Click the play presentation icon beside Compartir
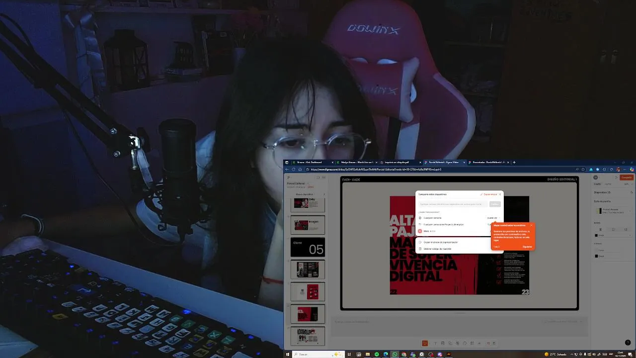 [616, 178]
